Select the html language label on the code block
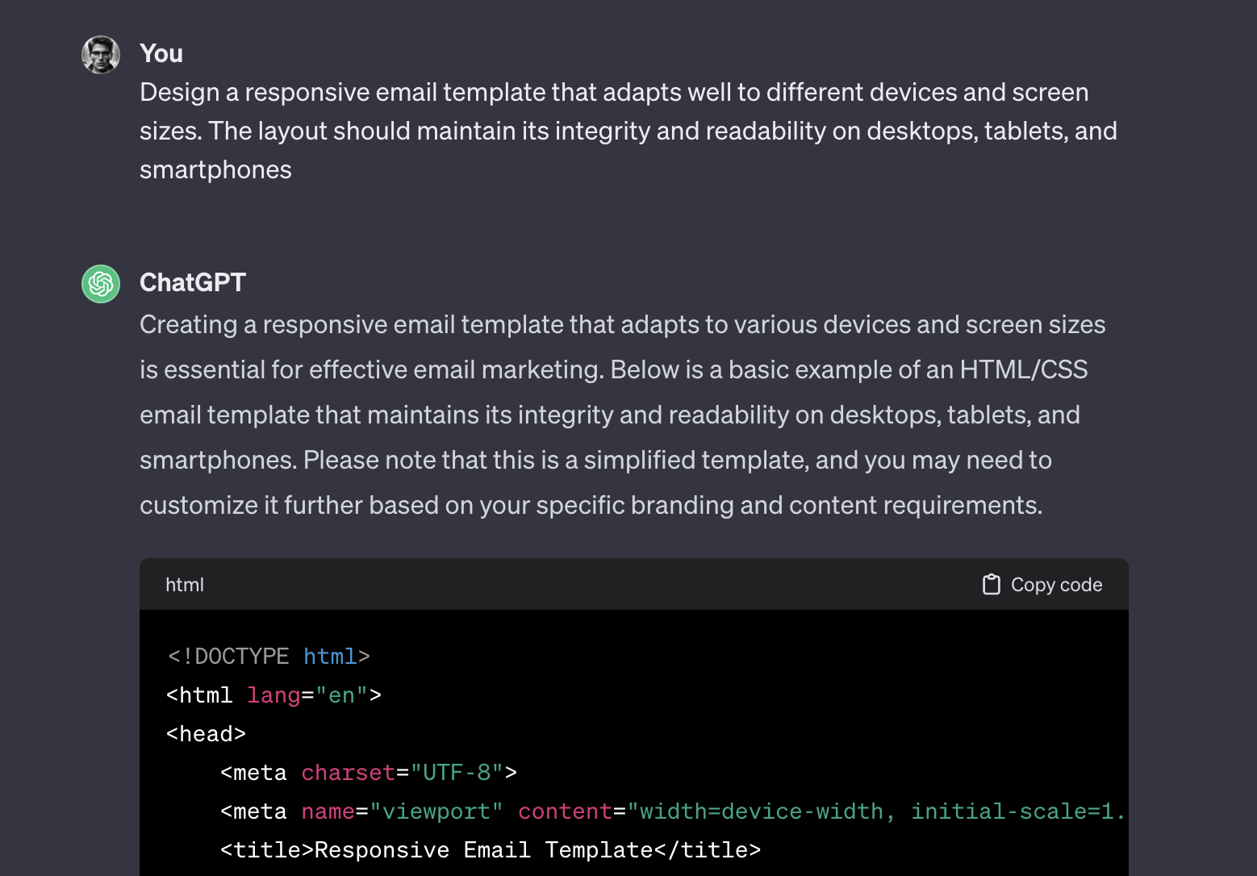Image resolution: width=1257 pixels, height=876 pixels. coord(184,584)
